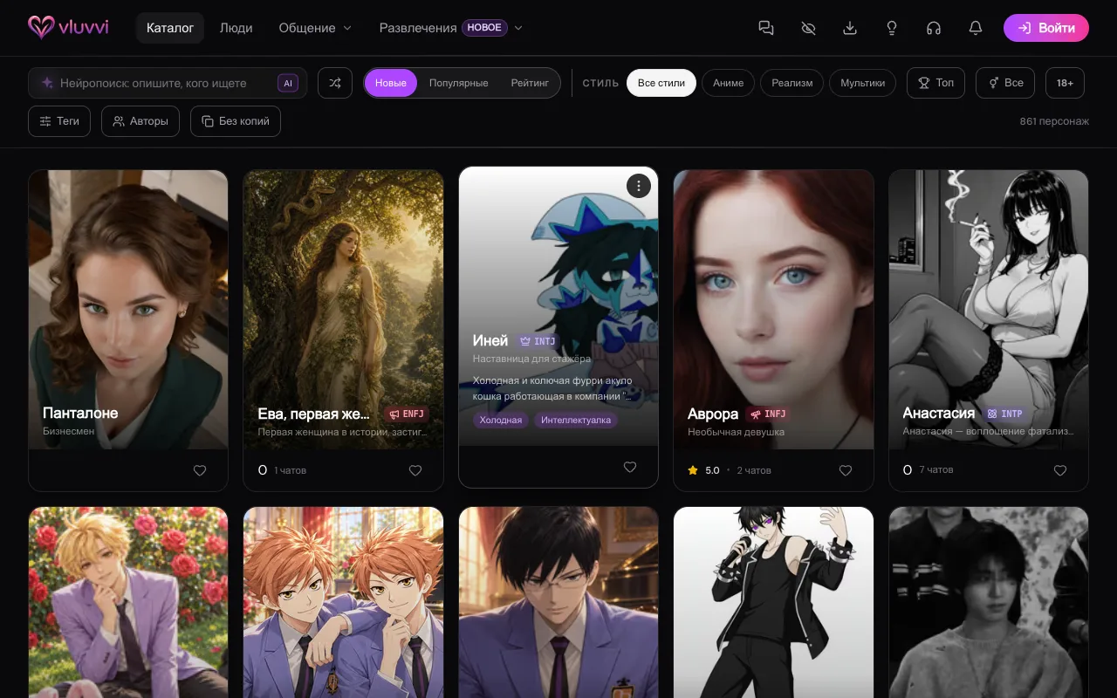Switch to the Популярные sorting tab

458,83
